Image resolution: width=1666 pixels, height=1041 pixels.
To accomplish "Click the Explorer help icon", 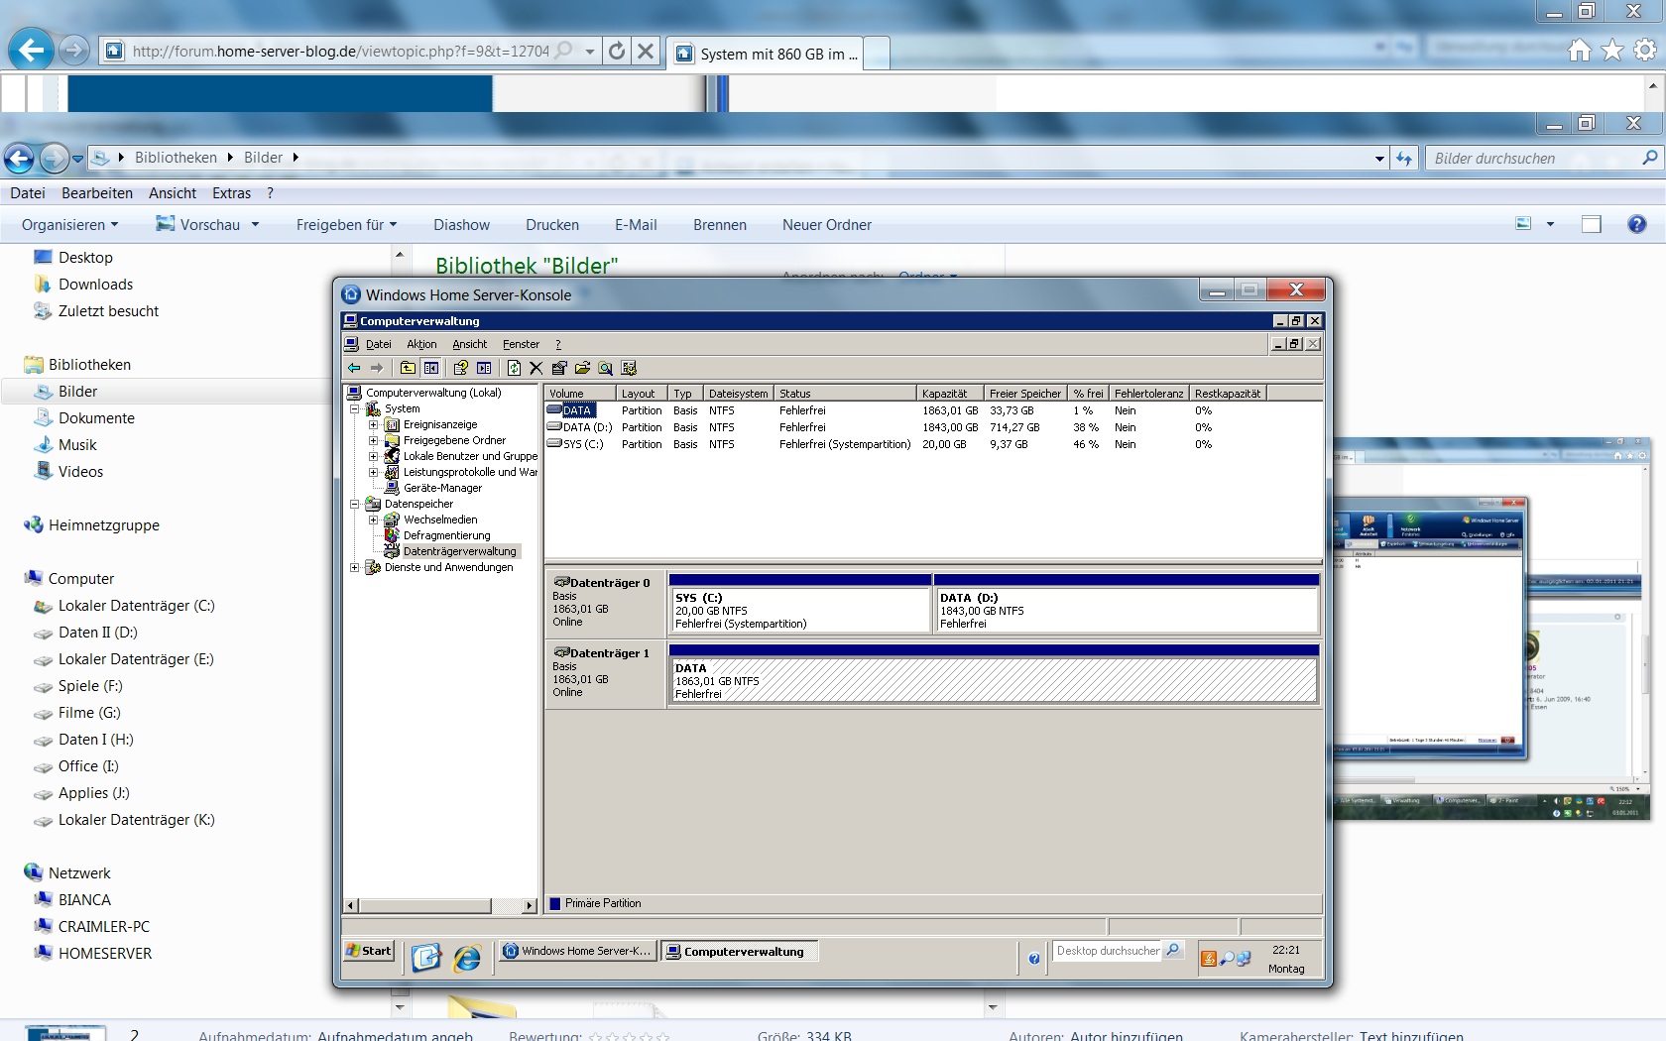I will 1637,224.
